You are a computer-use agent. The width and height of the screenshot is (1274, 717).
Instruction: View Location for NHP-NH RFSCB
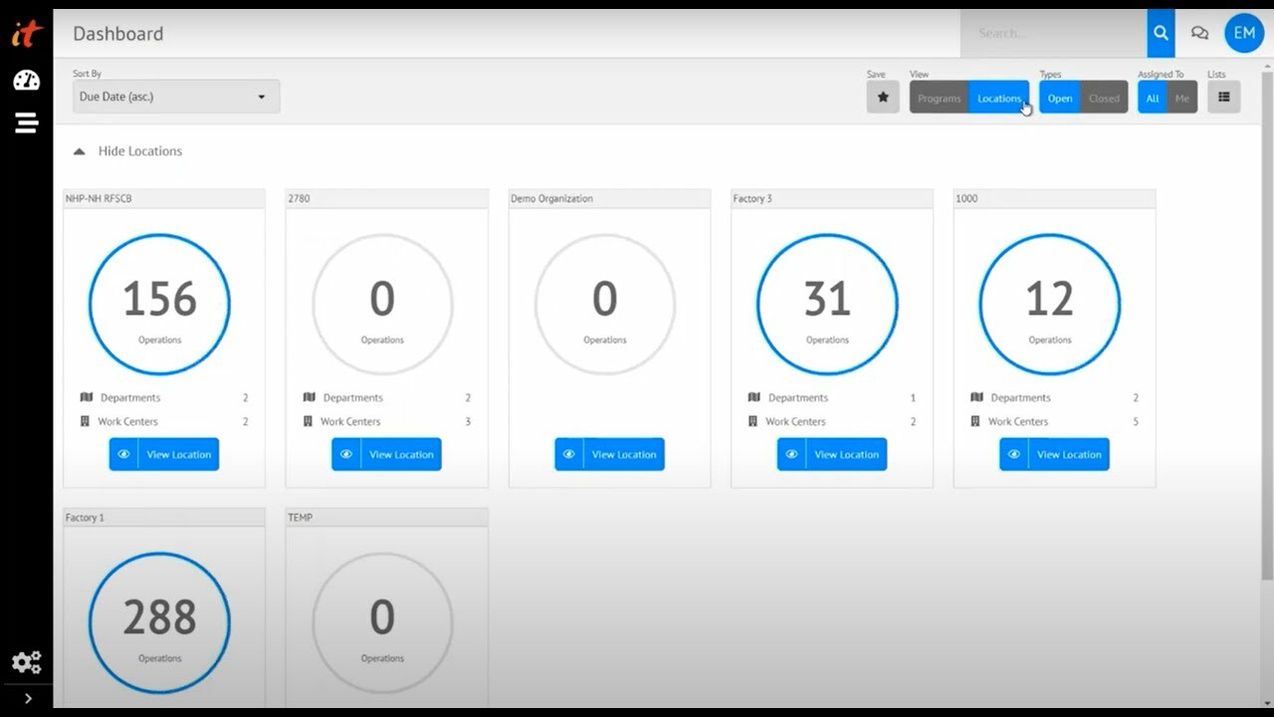(x=164, y=454)
